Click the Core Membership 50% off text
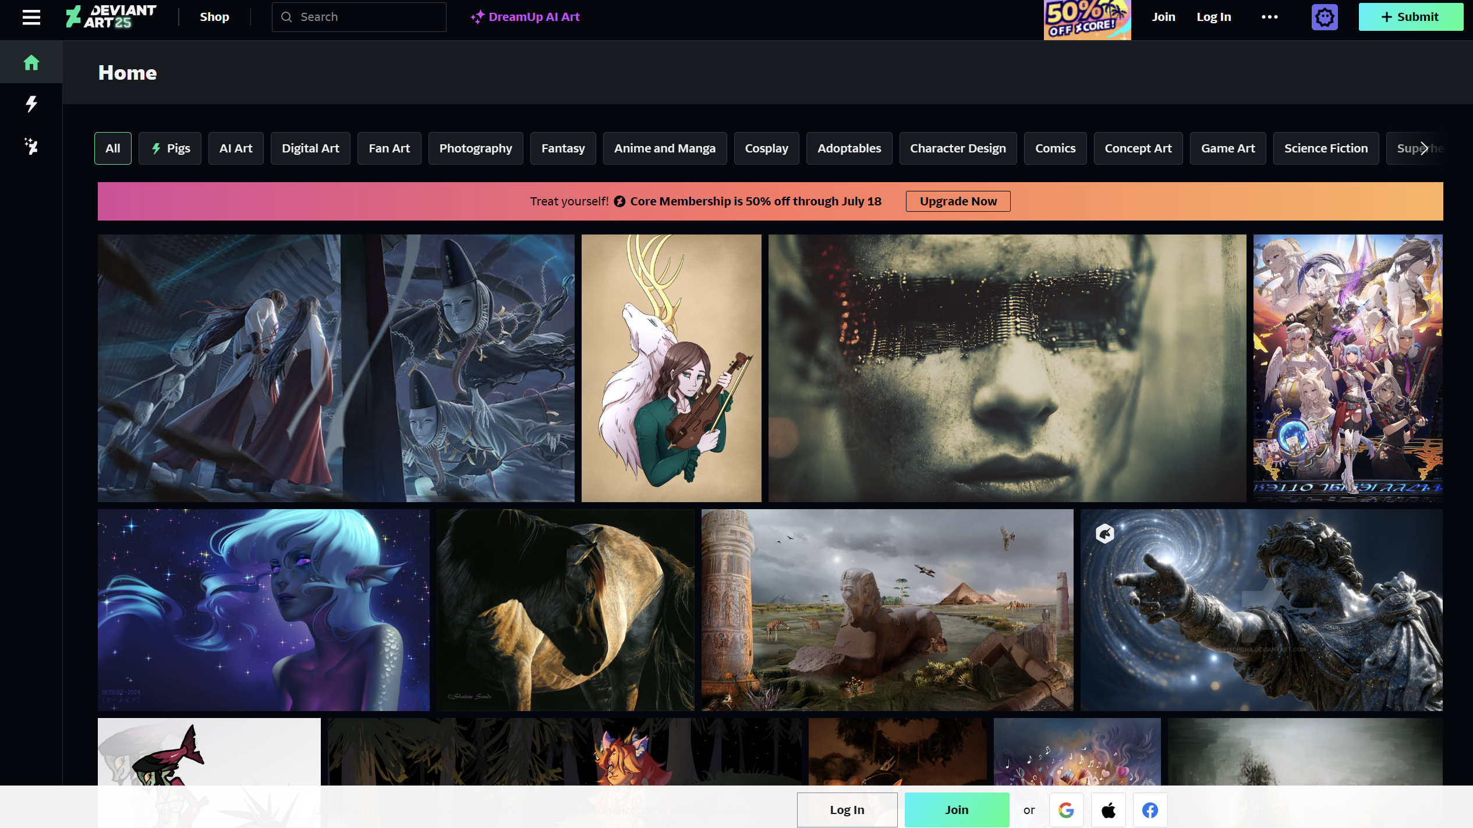 [756, 201]
